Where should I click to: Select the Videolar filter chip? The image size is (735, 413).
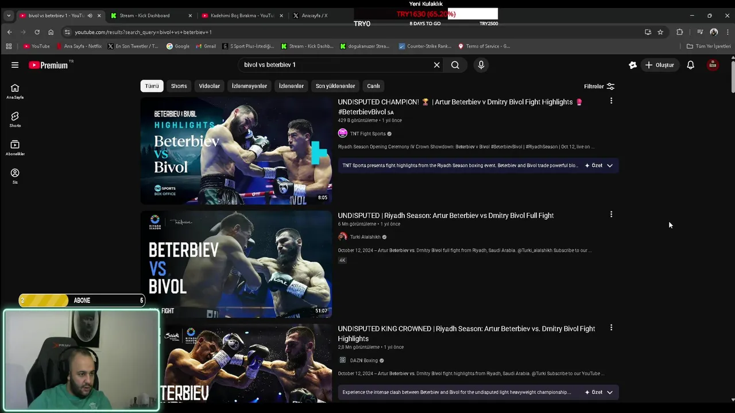tap(209, 86)
